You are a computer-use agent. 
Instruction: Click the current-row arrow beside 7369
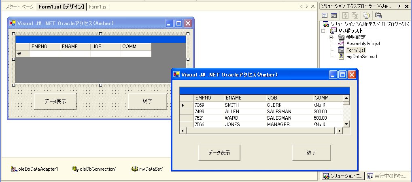(183, 105)
